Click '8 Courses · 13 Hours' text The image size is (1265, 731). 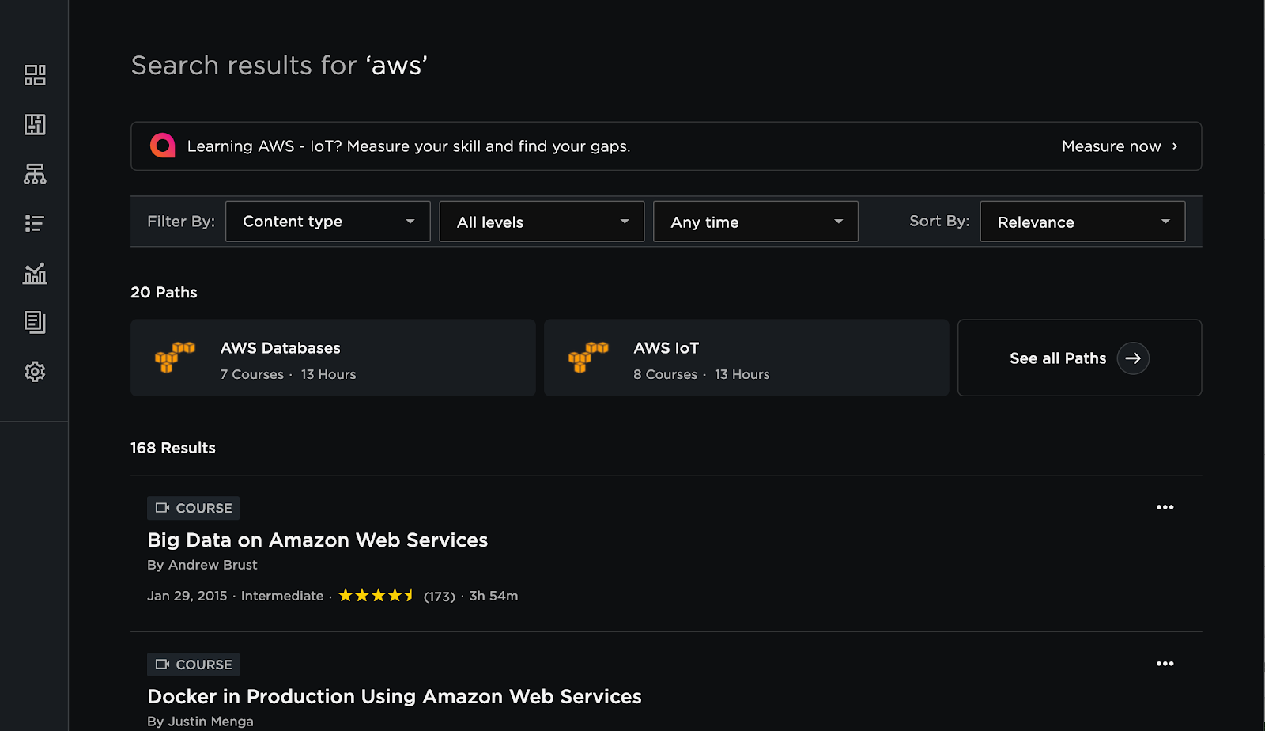(702, 374)
